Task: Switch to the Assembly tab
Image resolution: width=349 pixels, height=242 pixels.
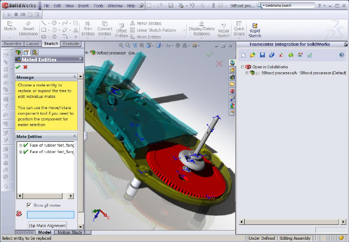Action: 13,44
